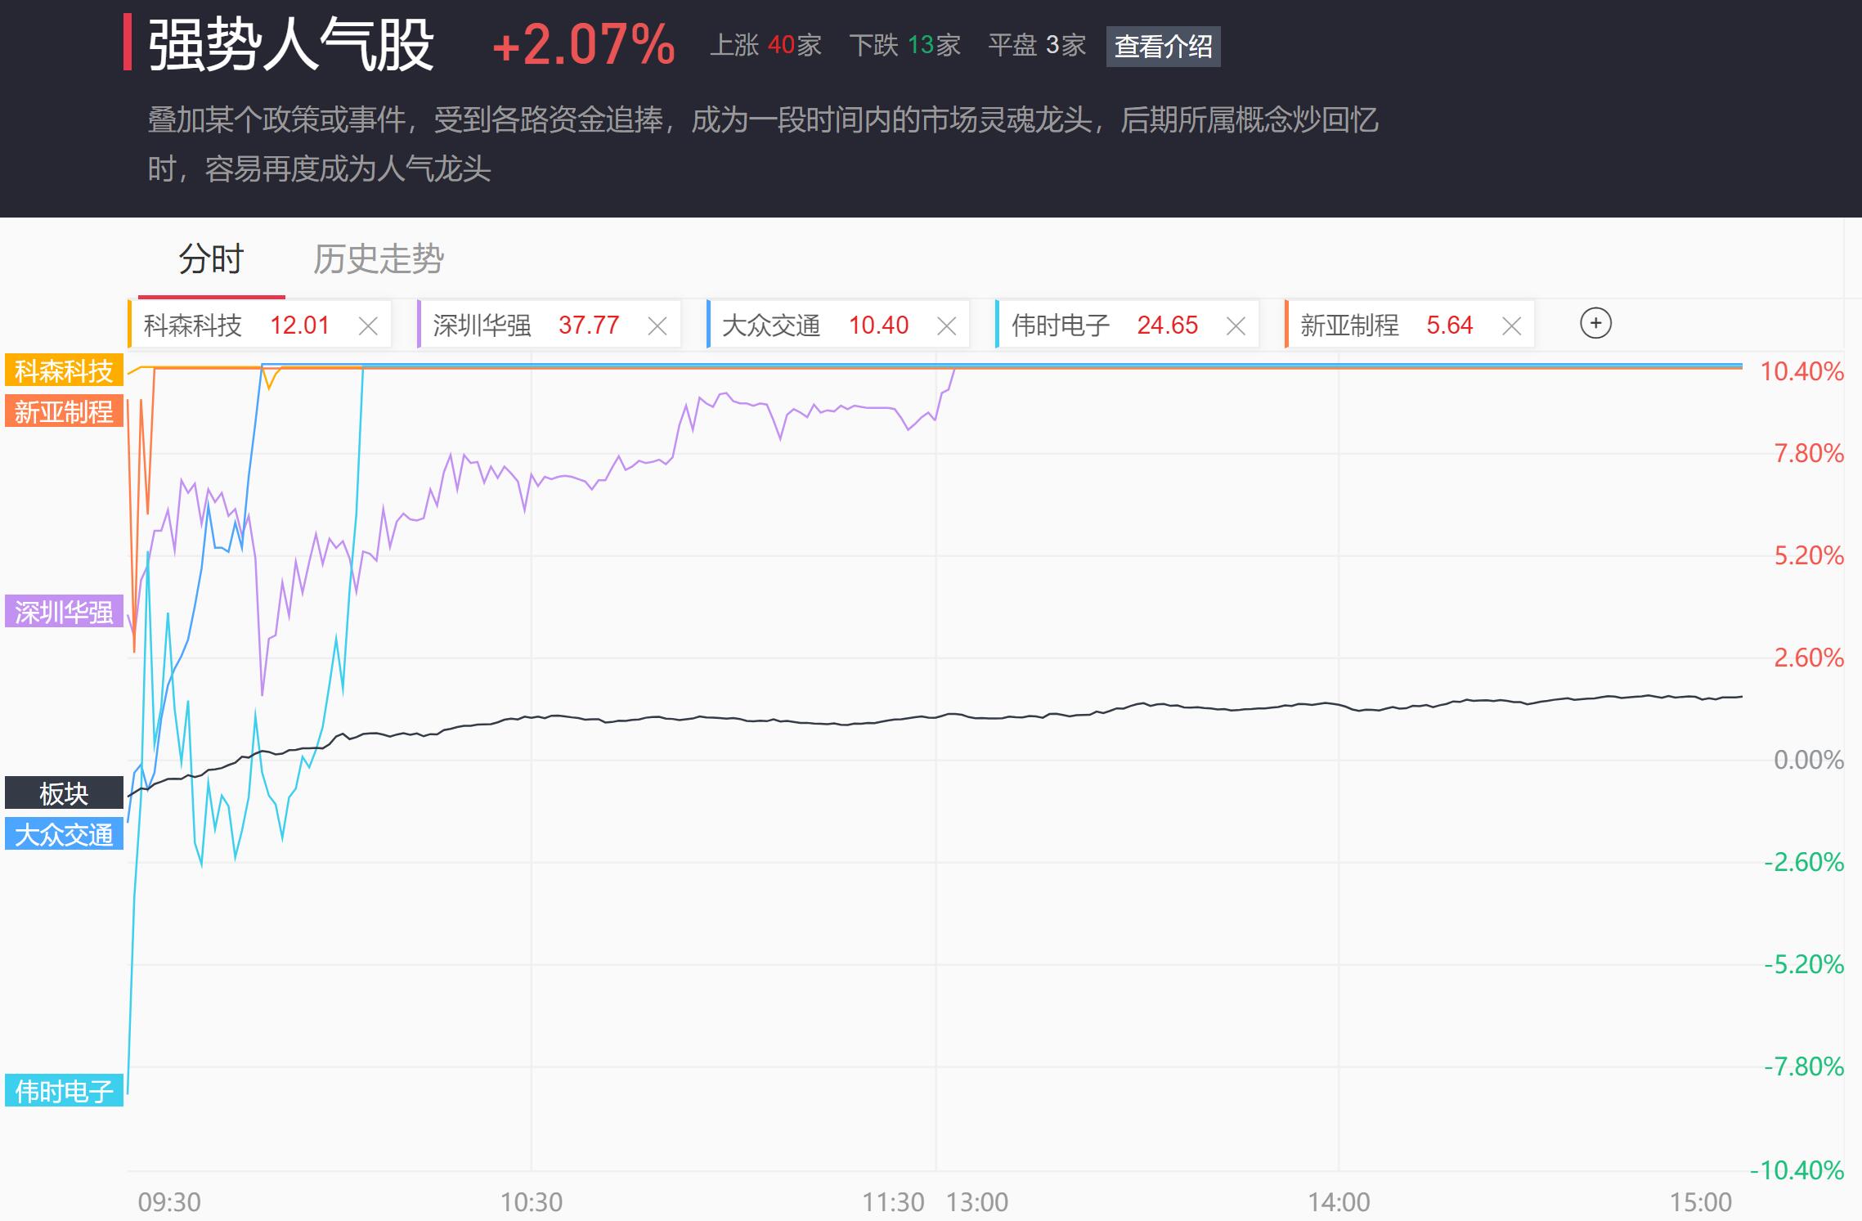The image size is (1862, 1221).
Task: Remove 科森科技 from the comparison chips
Action: click(x=368, y=326)
